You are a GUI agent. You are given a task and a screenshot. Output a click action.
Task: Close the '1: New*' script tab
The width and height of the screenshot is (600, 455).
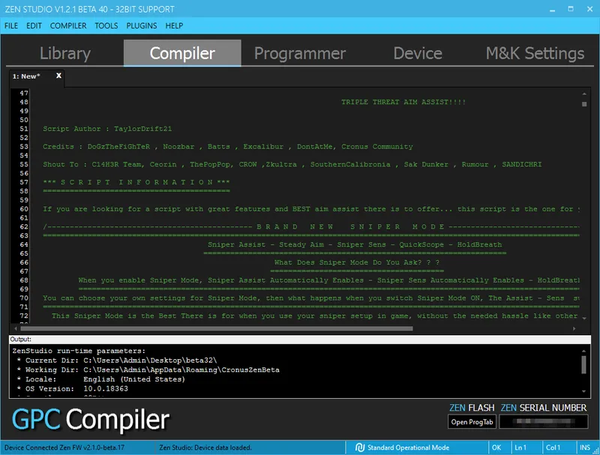[58, 76]
